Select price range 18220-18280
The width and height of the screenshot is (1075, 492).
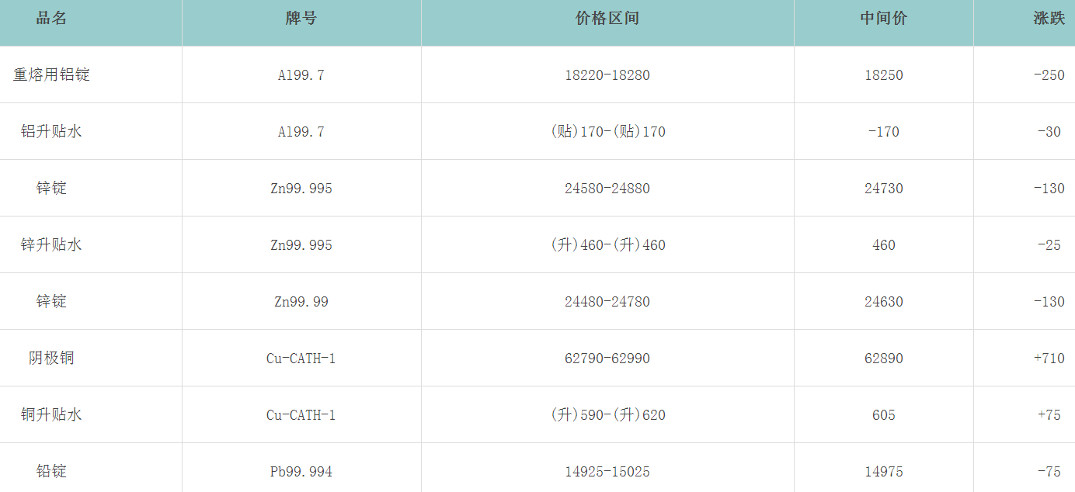(x=607, y=75)
